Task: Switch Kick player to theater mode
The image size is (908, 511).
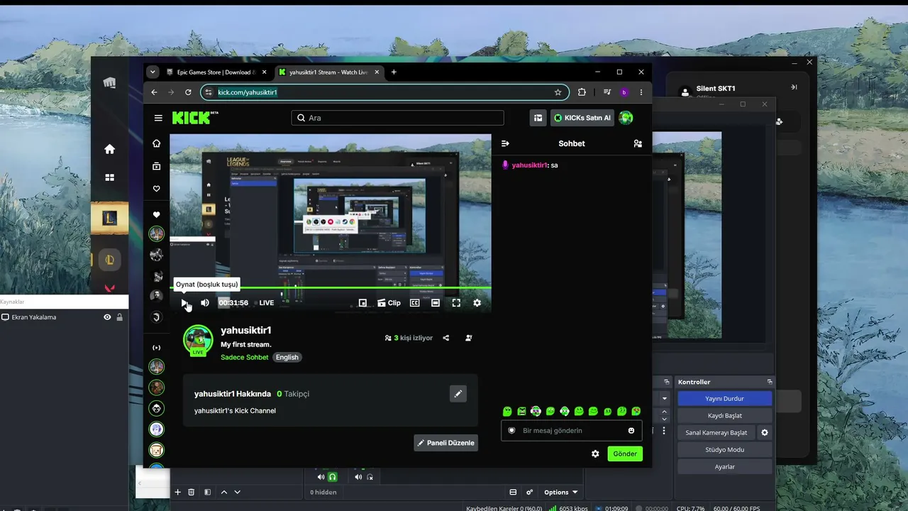Action: click(436, 303)
